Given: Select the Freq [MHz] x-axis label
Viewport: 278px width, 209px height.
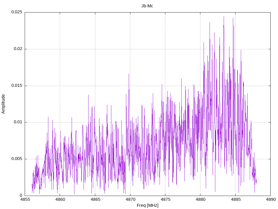Looking at the screenshot, I should pyautogui.click(x=147, y=205).
